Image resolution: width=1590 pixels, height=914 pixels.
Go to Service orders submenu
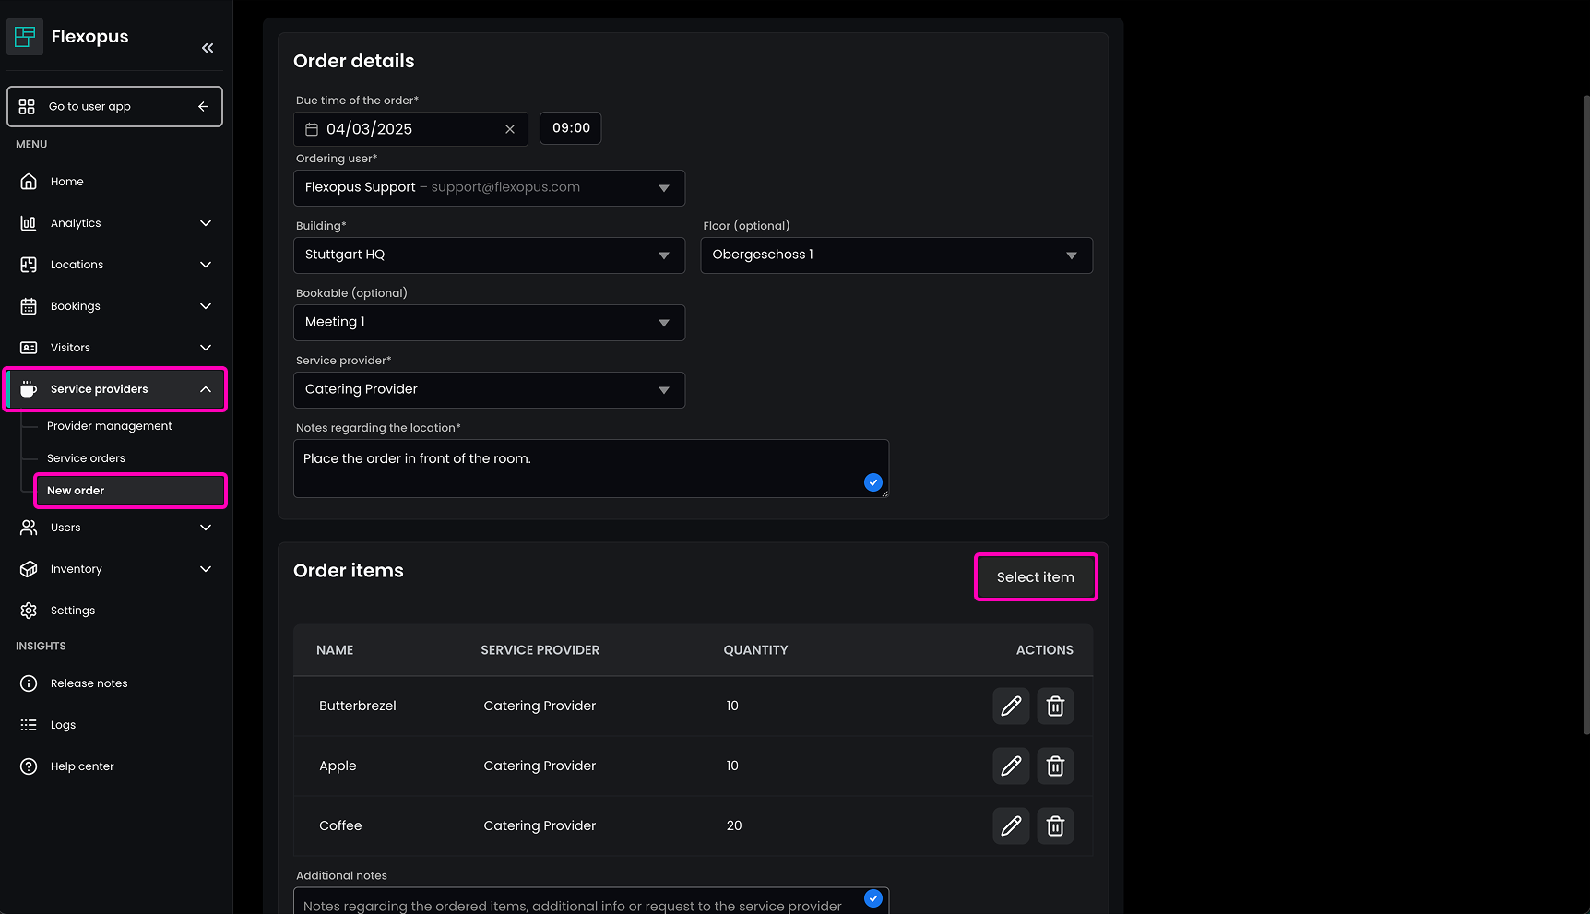coord(86,458)
